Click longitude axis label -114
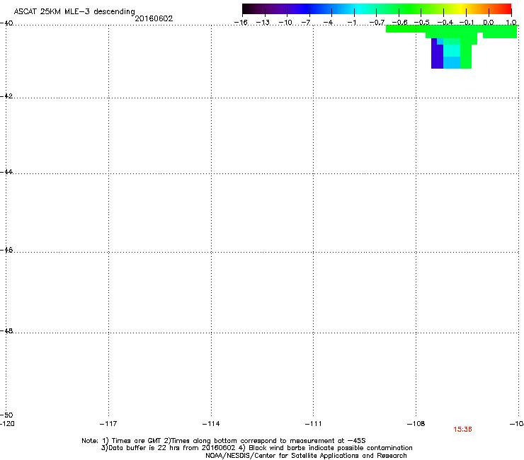 (x=211, y=424)
